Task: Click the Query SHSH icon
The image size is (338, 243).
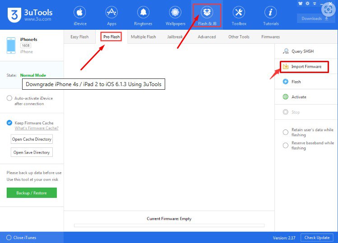Action: (x=286, y=51)
